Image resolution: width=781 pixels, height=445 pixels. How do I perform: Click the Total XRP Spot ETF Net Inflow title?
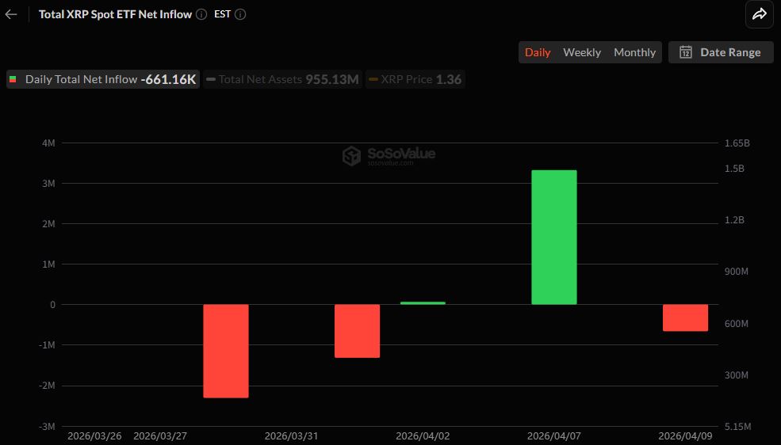click(x=115, y=14)
